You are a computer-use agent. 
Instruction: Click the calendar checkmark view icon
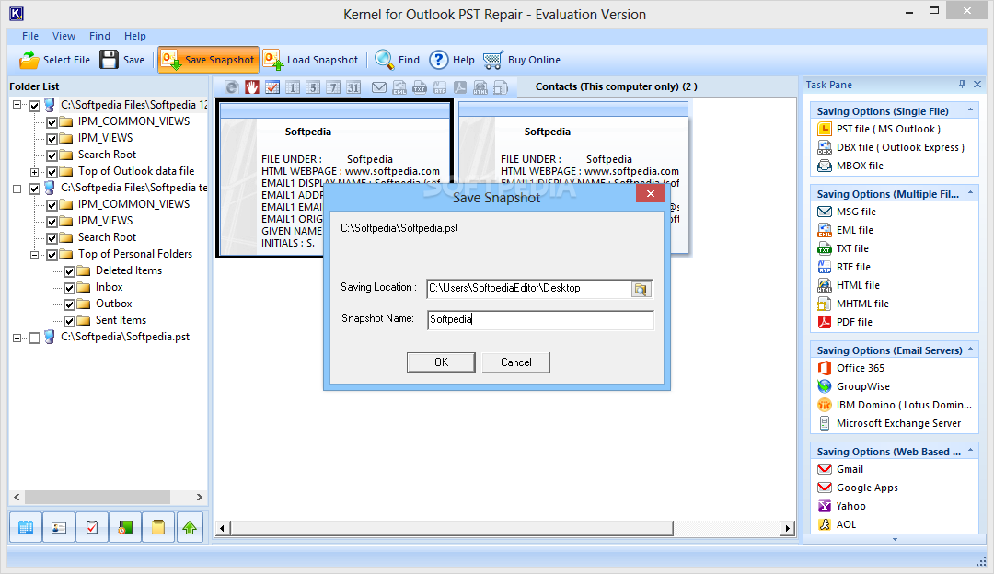tap(272, 87)
